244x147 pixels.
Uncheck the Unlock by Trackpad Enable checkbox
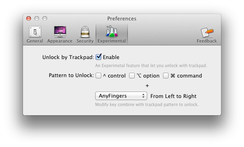point(98,57)
